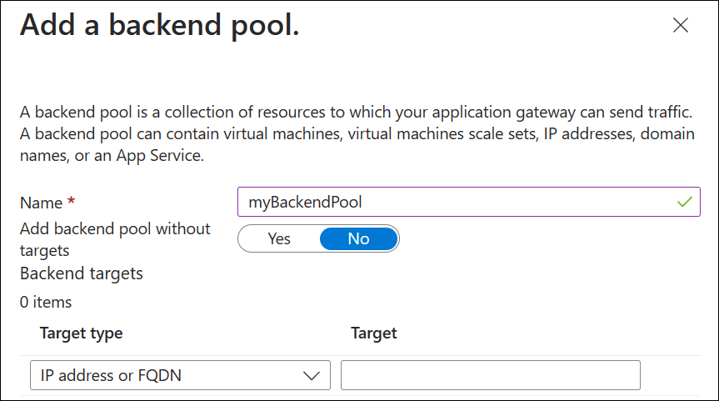This screenshot has height=401, width=719.
Task: Click the chevron arrow on Target type dropdown
Action: pyautogui.click(x=312, y=376)
